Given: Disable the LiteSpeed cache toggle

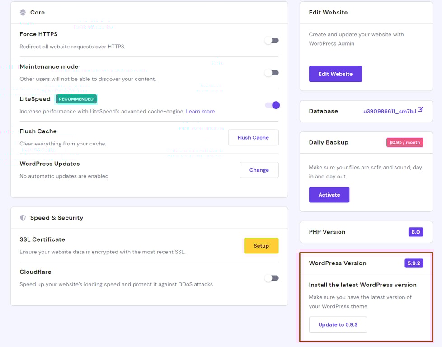Looking at the screenshot, I should [271, 105].
